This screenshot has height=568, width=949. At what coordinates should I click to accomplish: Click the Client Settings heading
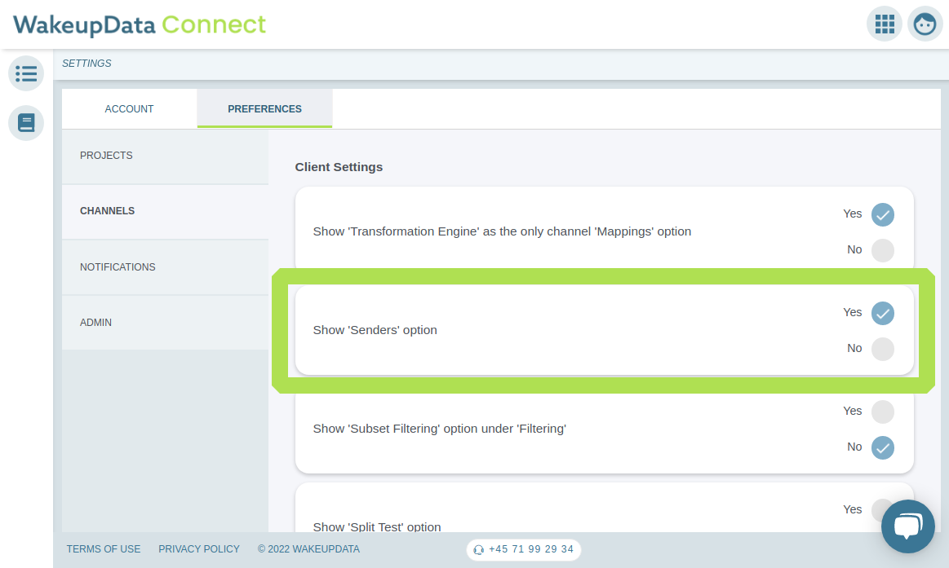point(339,167)
